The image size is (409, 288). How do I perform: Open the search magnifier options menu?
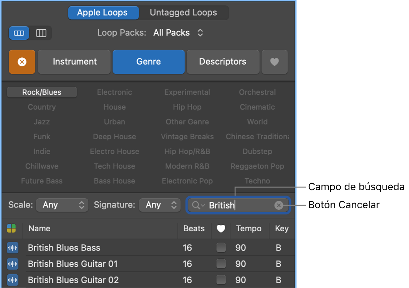[198, 205]
